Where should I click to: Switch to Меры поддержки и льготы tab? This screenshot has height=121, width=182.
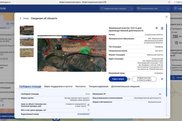pyautogui.click(x=58, y=87)
